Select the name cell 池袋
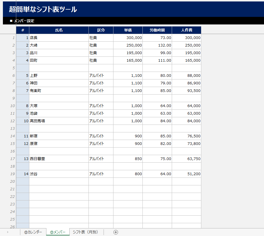Image resolution: width=264 pixels, height=236 pixels. point(59,113)
